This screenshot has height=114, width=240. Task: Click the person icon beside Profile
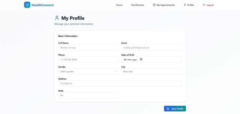point(185,5)
